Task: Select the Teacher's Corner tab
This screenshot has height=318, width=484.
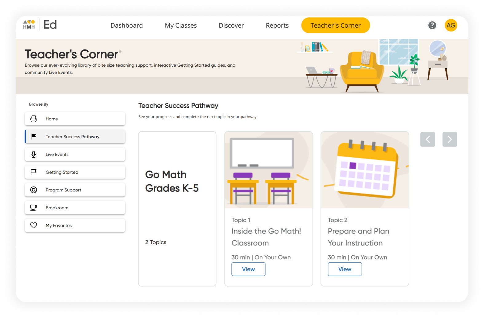Action: (336, 25)
